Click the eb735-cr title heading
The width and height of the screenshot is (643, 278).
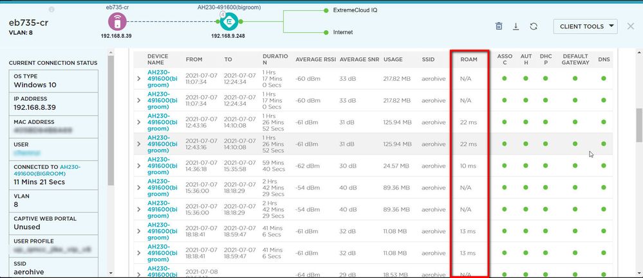tap(28, 23)
